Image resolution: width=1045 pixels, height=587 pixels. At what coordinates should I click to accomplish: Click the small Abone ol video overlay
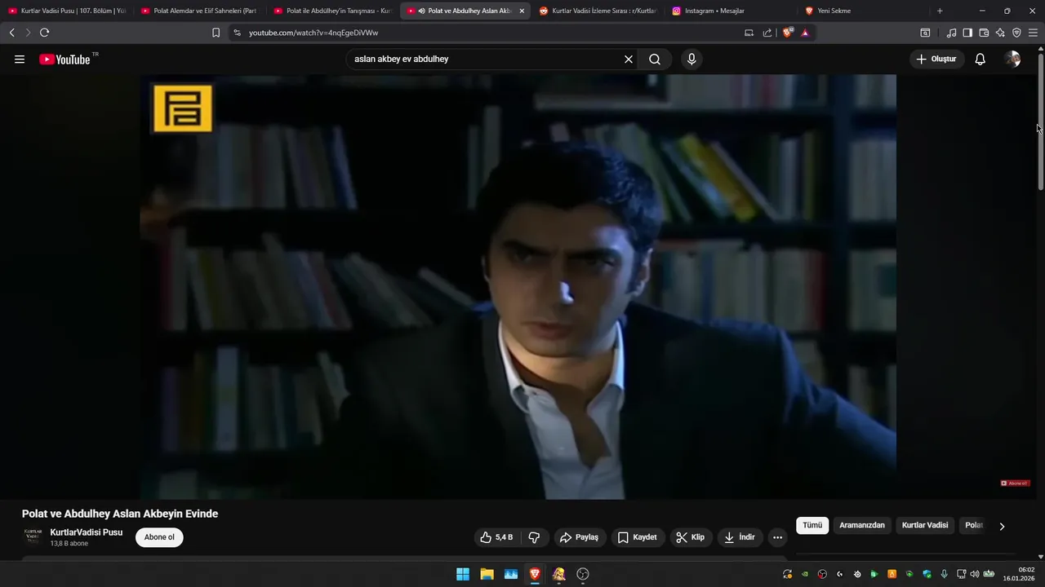pyautogui.click(x=1016, y=483)
